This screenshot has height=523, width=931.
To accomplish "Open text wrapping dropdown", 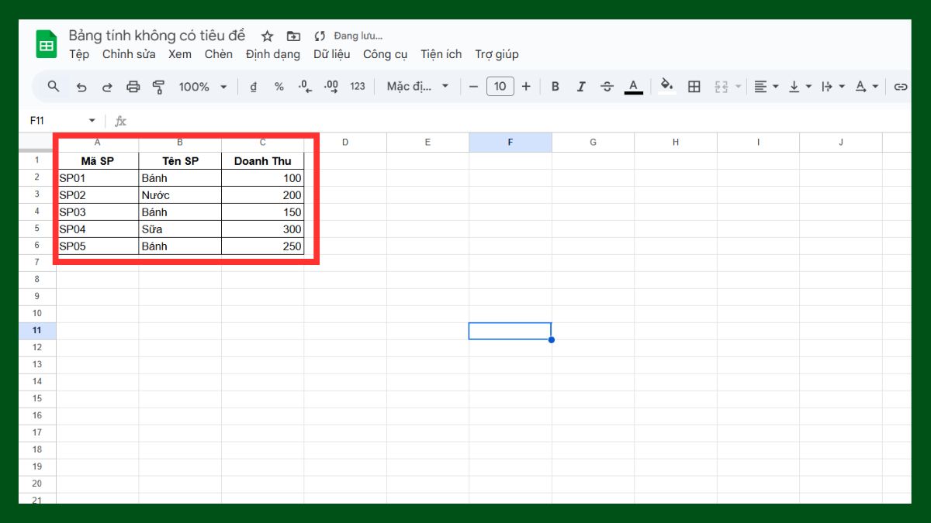I will click(833, 87).
